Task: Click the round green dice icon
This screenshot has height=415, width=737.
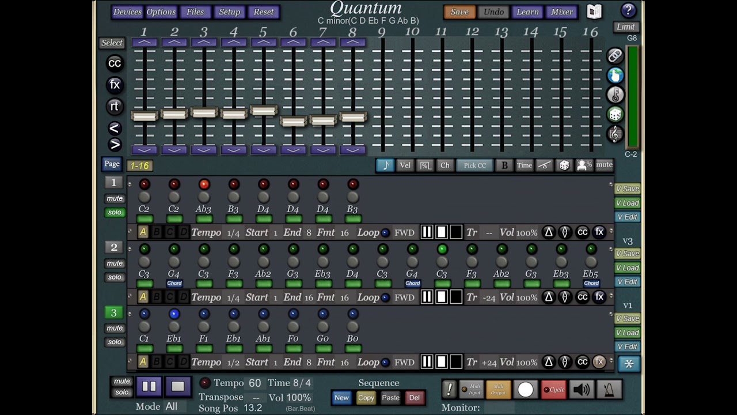Action: tap(615, 115)
